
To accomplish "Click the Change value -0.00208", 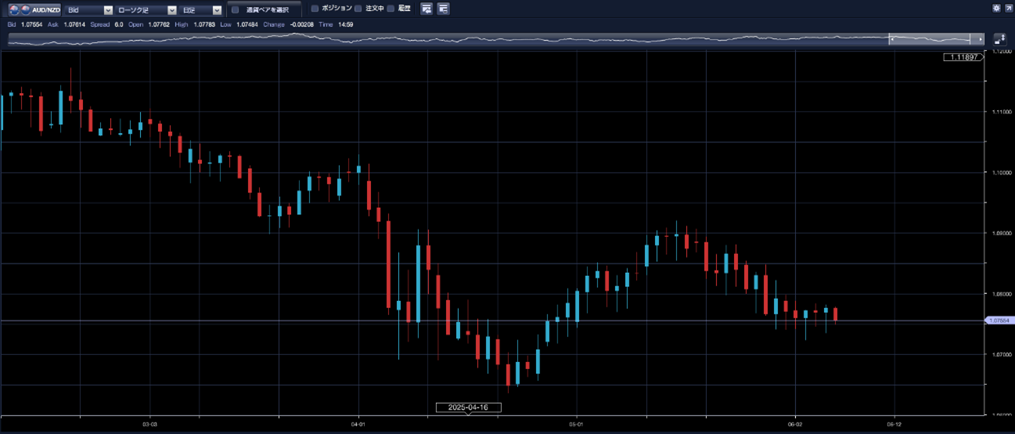I will [x=303, y=24].
